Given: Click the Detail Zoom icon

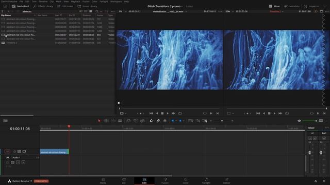Looking at the screenshot, I should [198, 121].
